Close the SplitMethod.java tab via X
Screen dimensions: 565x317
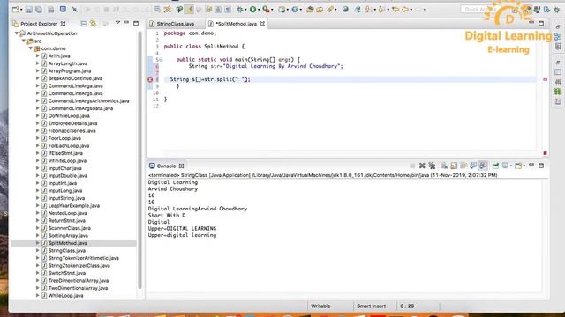point(262,24)
